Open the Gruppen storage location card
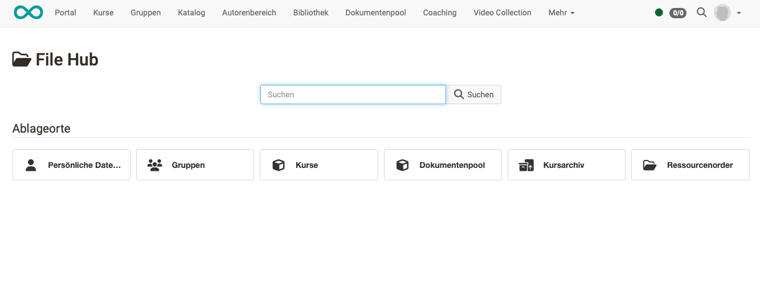This screenshot has height=296, width=760. pyautogui.click(x=195, y=165)
